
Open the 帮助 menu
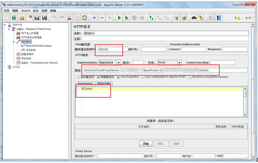(x=53, y=11)
